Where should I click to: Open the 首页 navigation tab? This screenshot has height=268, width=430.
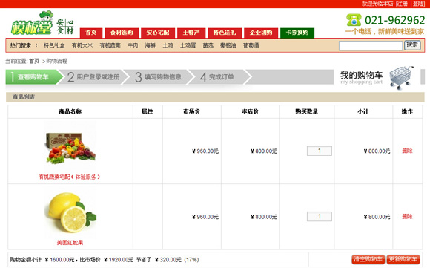(91, 33)
